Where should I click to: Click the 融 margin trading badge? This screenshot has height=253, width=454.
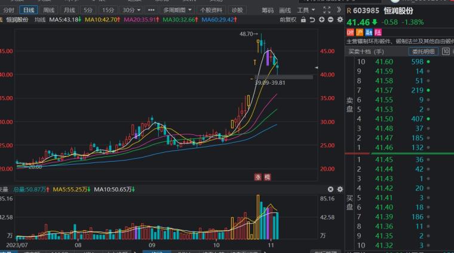coord(369,32)
